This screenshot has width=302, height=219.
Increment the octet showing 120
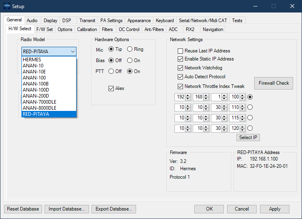(x=242, y=127)
